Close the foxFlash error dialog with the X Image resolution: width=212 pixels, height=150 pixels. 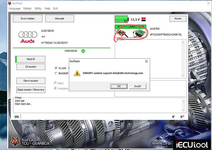pyautogui.click(x=146, y=61)
